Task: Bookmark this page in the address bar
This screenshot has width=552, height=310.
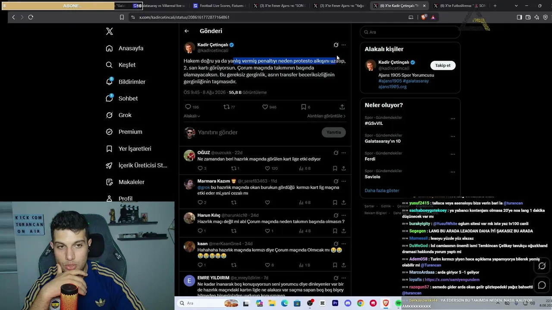Action: pyautogui.click(x=122, y=17)
